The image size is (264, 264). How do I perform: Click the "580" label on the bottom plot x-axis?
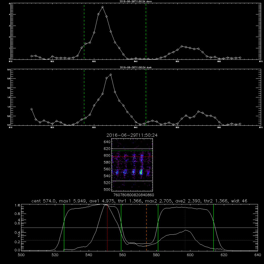point(156,255)
